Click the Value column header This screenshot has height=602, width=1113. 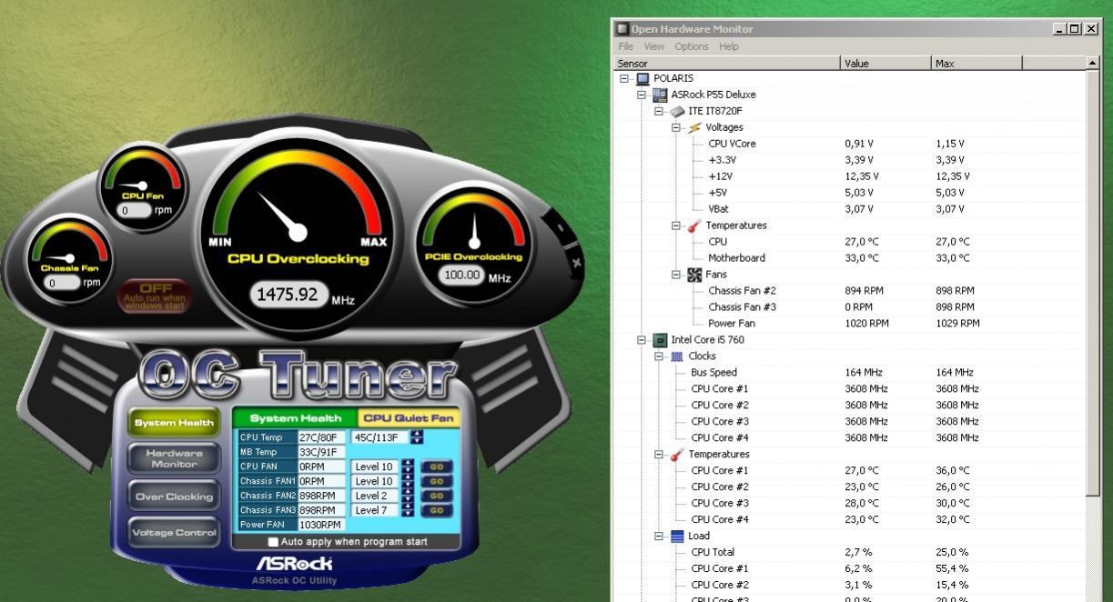point(885,63)
